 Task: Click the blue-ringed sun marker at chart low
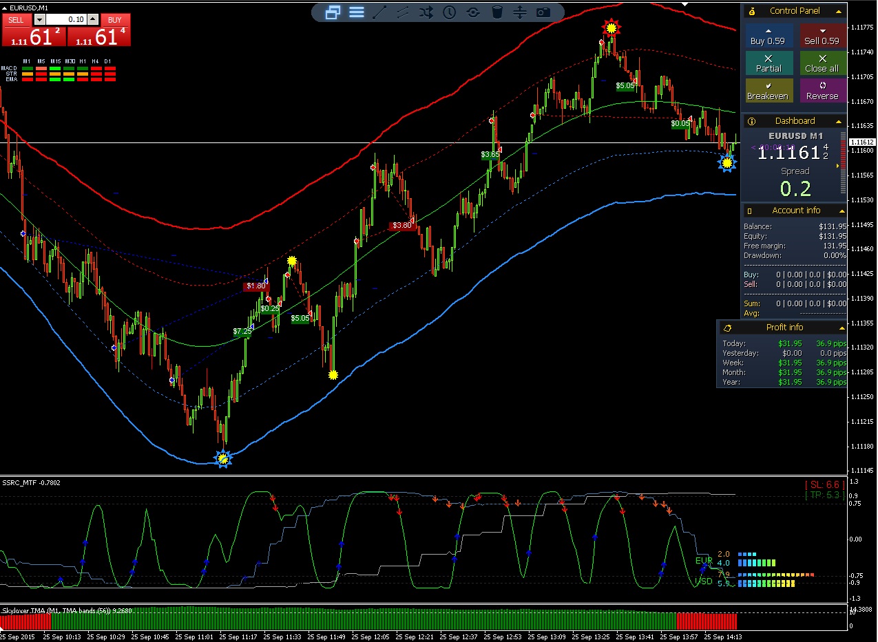point(222,458)
